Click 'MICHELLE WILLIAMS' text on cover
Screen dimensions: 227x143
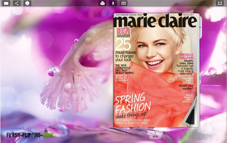point(187,56)
